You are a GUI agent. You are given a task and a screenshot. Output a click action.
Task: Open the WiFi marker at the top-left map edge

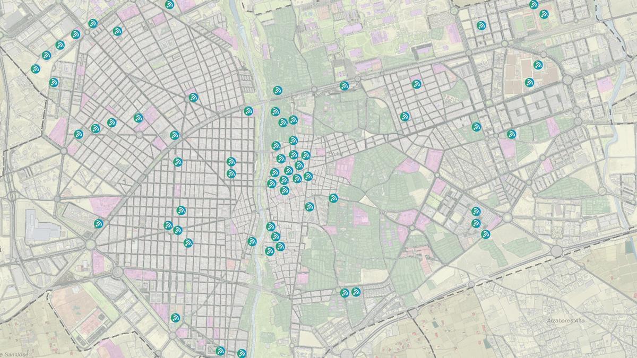tap(169, 5)
